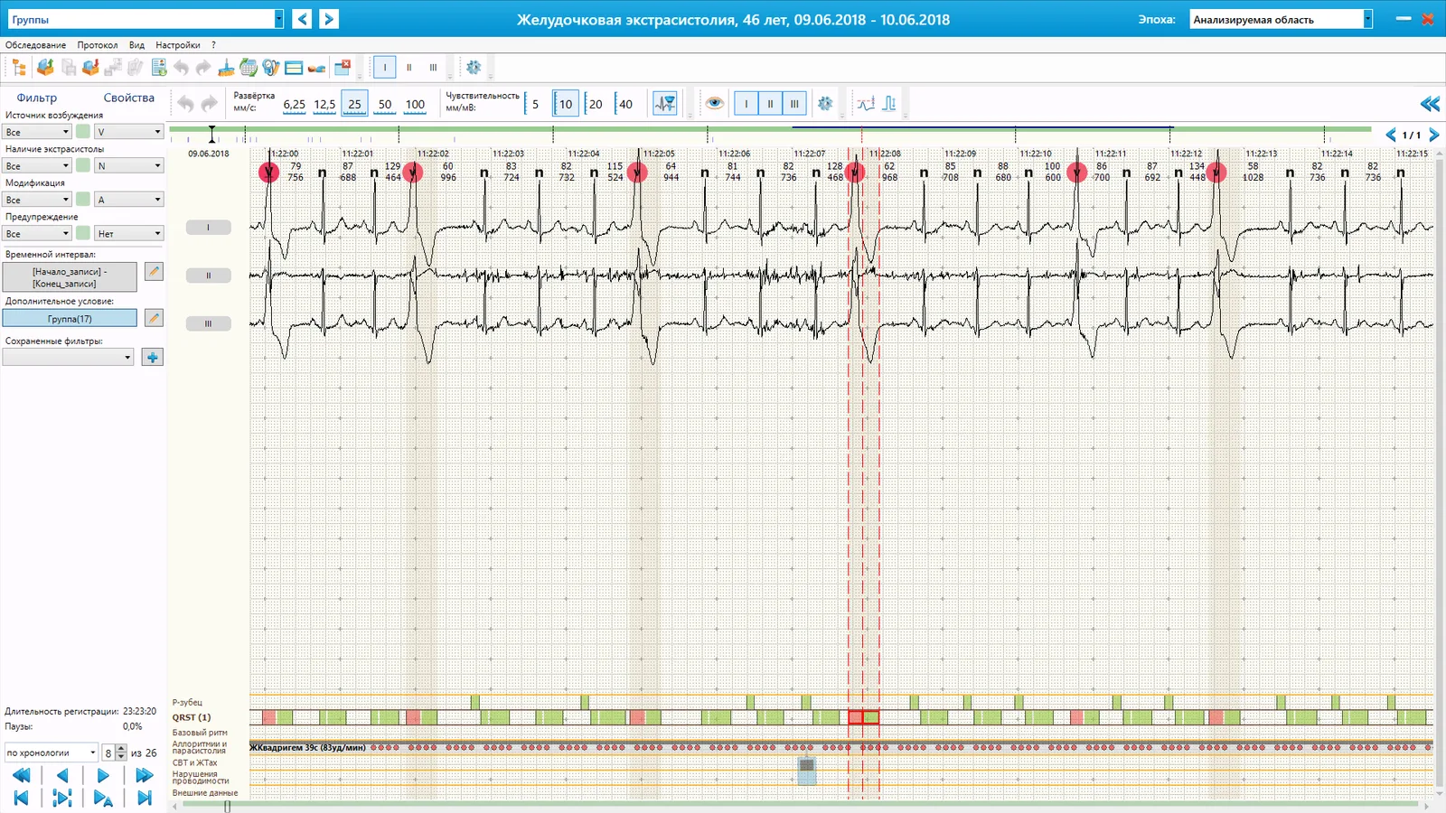Toggle the eye visibility icon in ECG toolbar

(x=714, y=103)
